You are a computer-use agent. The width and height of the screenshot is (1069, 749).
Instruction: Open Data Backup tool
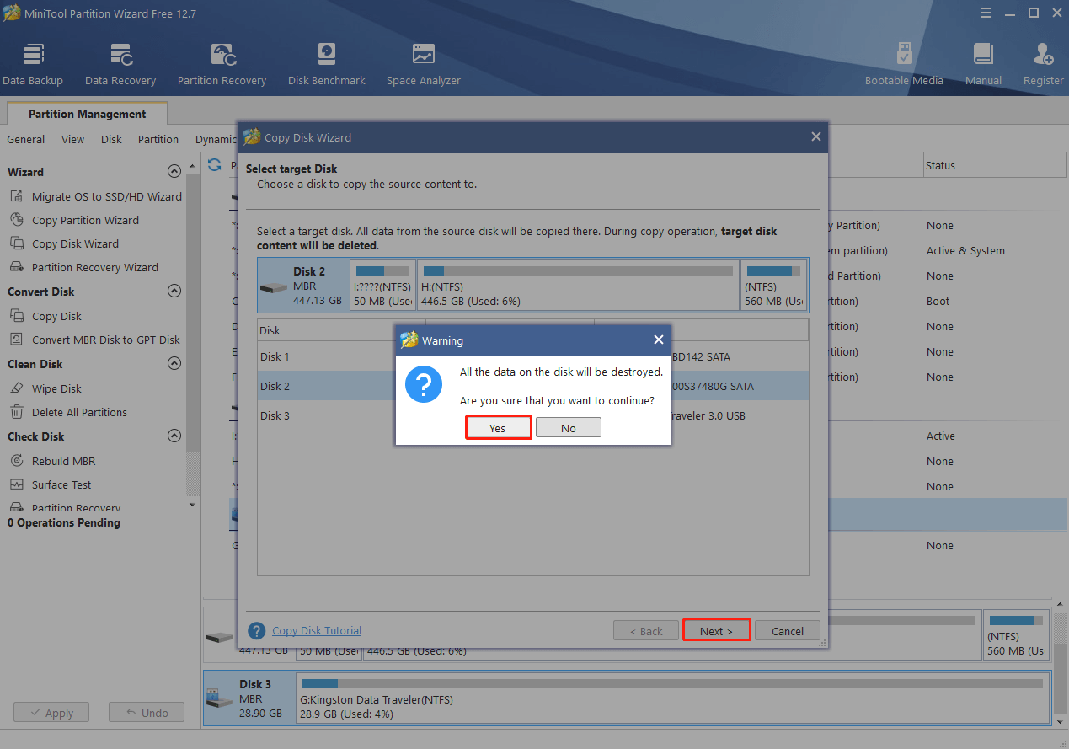point(33,65)
